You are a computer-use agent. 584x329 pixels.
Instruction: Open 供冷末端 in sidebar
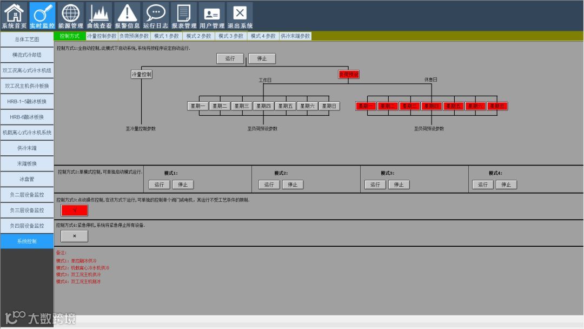tap(27, 148)
